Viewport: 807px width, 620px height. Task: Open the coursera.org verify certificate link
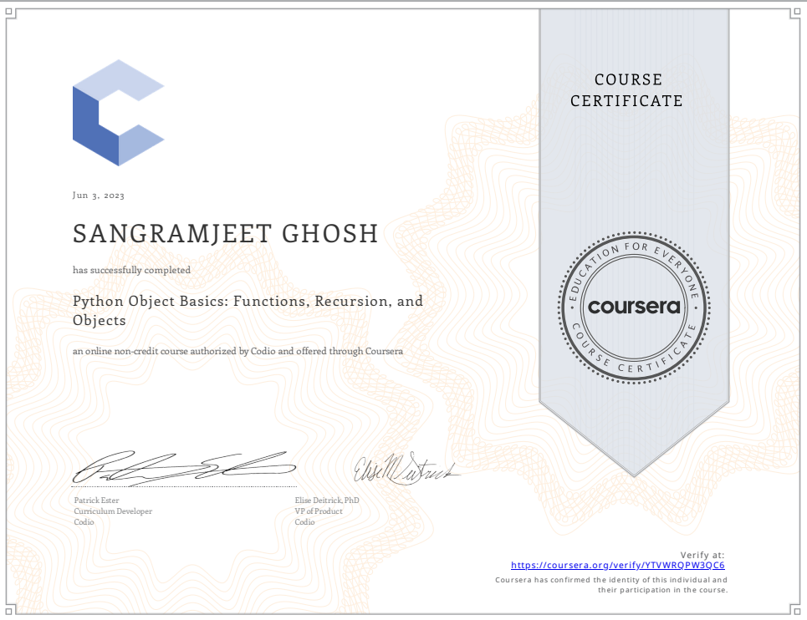[617, 565]
